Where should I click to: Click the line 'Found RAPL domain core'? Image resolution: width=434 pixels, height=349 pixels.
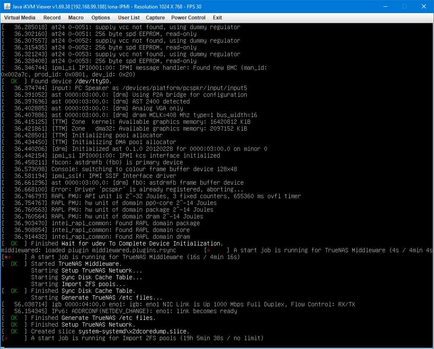tap(153, 230)
